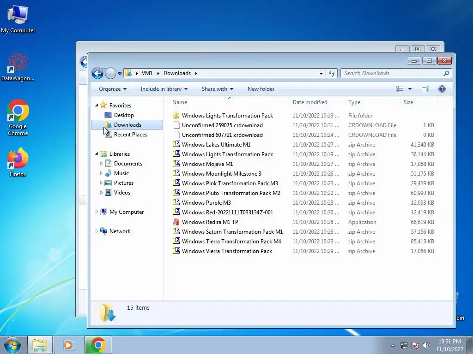Viewport: 473px width, 354px height.
Task: Click Windows Red-20221111T033134Z-001 filename
Action: coord(227,212)
